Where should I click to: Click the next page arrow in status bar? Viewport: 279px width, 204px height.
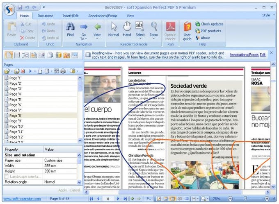[x=118, y=199]
